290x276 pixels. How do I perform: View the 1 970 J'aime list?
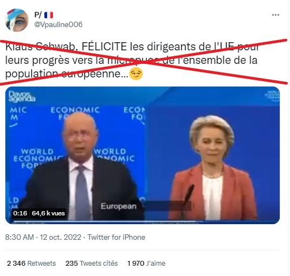pos(146,263)
